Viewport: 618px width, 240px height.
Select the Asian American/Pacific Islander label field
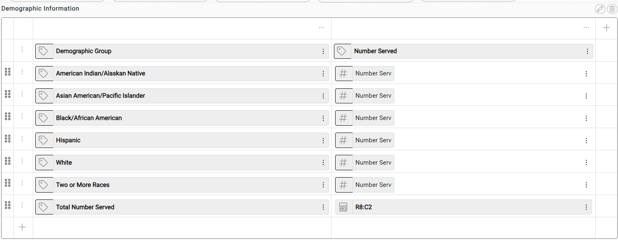(182, 96)
